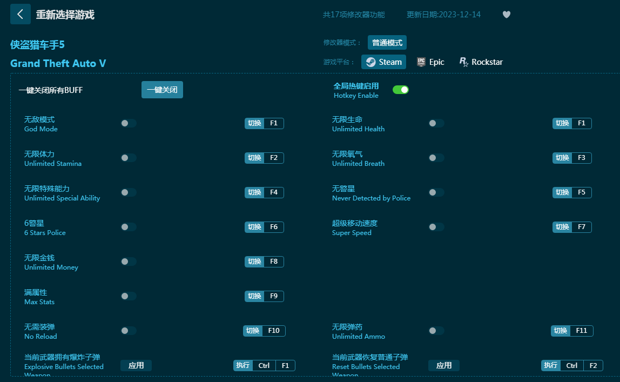The width and height of the screenshot is (620, 382).
Task: Apply Reset Bullets with 应用 button
Action: 443,365
